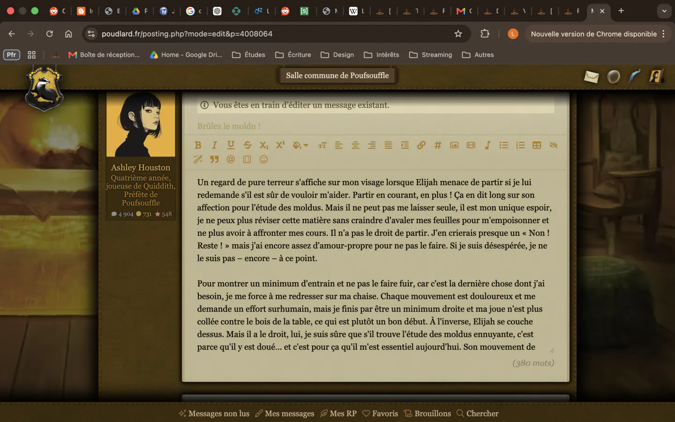The image size is (675, 422).
Task: Click Ashley Houston's avatar thumbnail
Action: point(141,124)
